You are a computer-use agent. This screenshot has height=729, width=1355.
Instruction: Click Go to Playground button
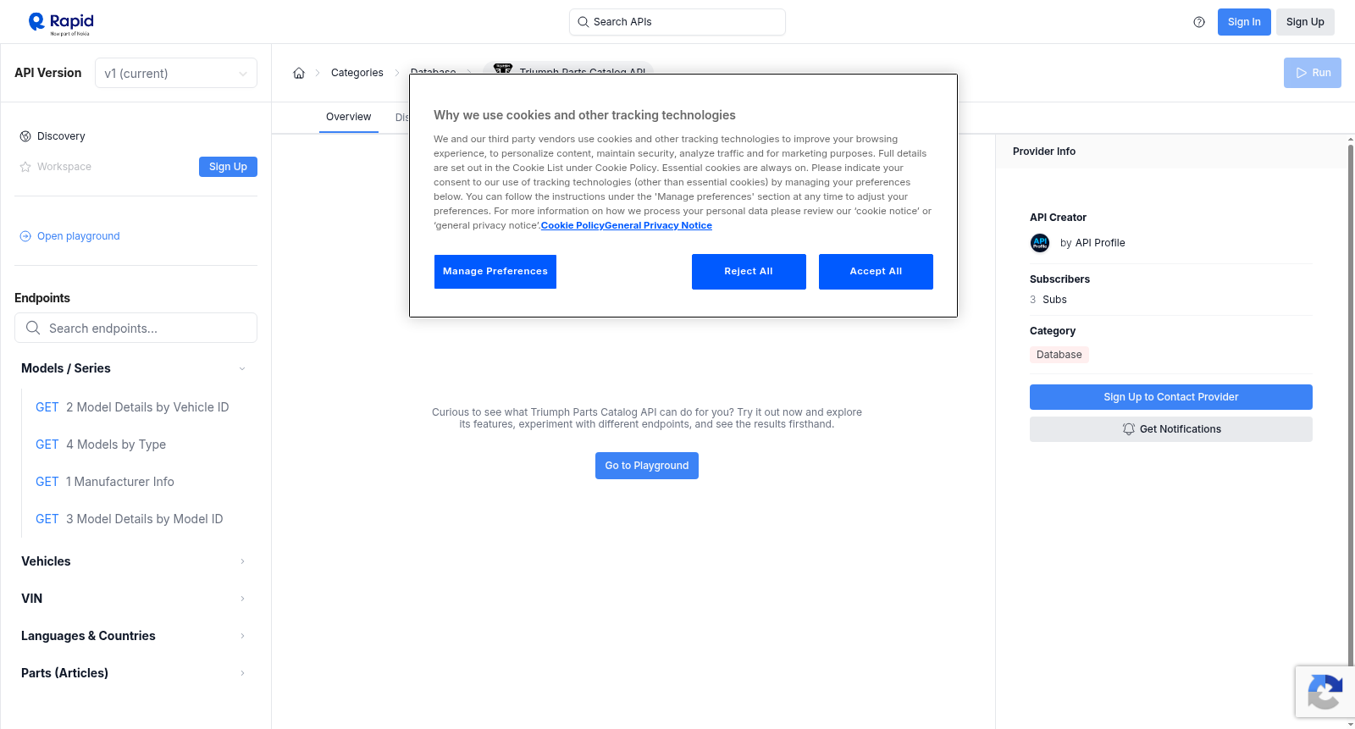pos(647,466)
